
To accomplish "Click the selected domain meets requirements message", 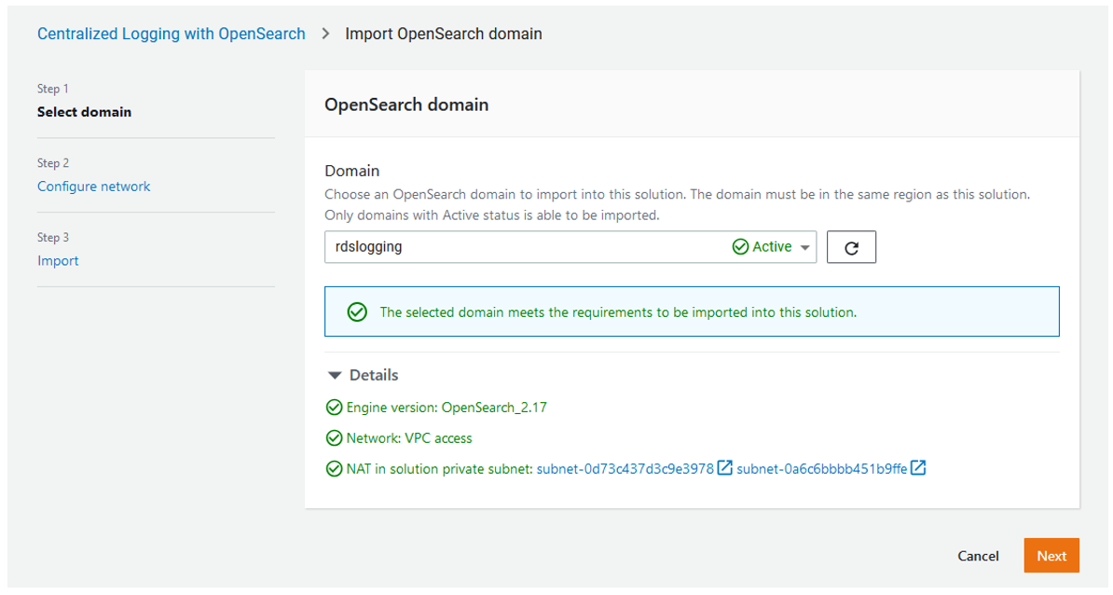I will click(x=617, y=312).
